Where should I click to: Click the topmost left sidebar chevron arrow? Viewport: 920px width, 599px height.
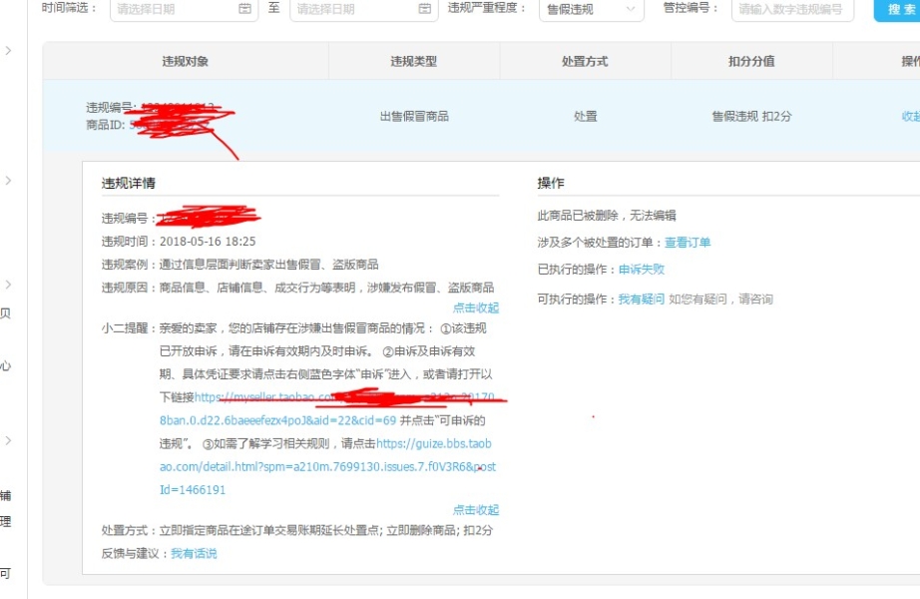tap(8, 50)
